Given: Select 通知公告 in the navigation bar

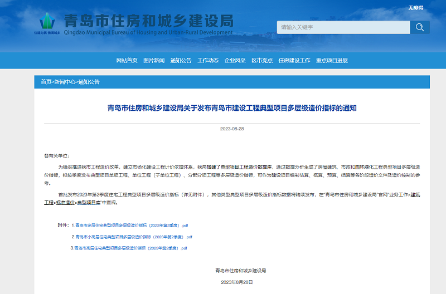Looking at the screenshot, I should (181, 60).
